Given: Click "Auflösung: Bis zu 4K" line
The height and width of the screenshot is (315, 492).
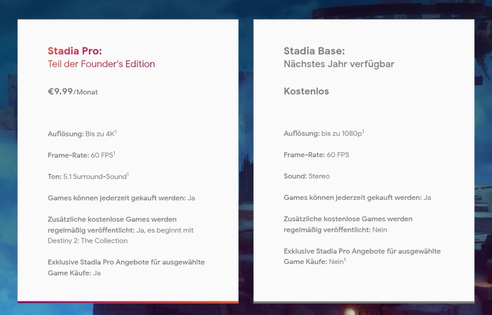Looking at the screenshot, I should coord(82,134).
